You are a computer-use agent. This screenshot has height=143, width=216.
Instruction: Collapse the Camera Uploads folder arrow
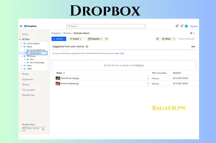point(22,44)
